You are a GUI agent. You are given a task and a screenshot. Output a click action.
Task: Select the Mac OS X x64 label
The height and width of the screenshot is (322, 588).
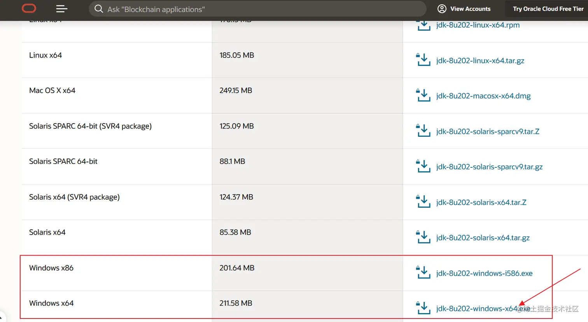[x=52, y=91]
